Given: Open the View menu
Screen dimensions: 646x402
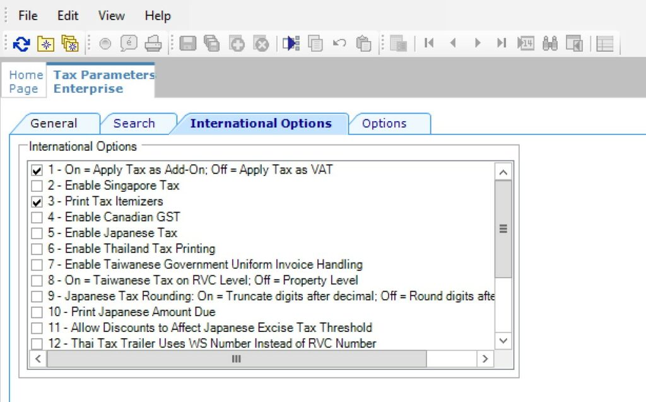Looking at the screenshot, I should pyautogui.click(x=111, y=16).
